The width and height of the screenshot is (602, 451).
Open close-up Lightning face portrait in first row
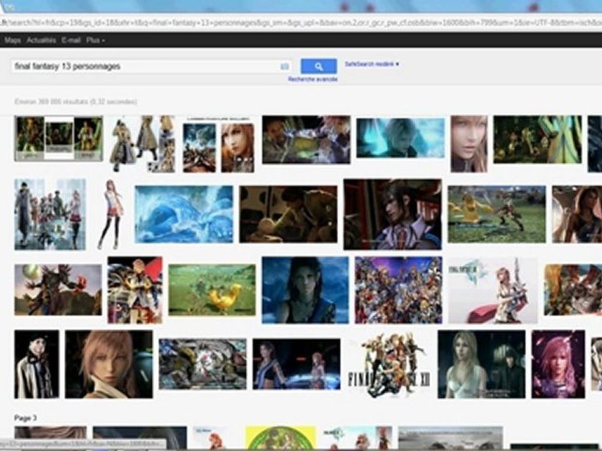click(x=469, y=144)
